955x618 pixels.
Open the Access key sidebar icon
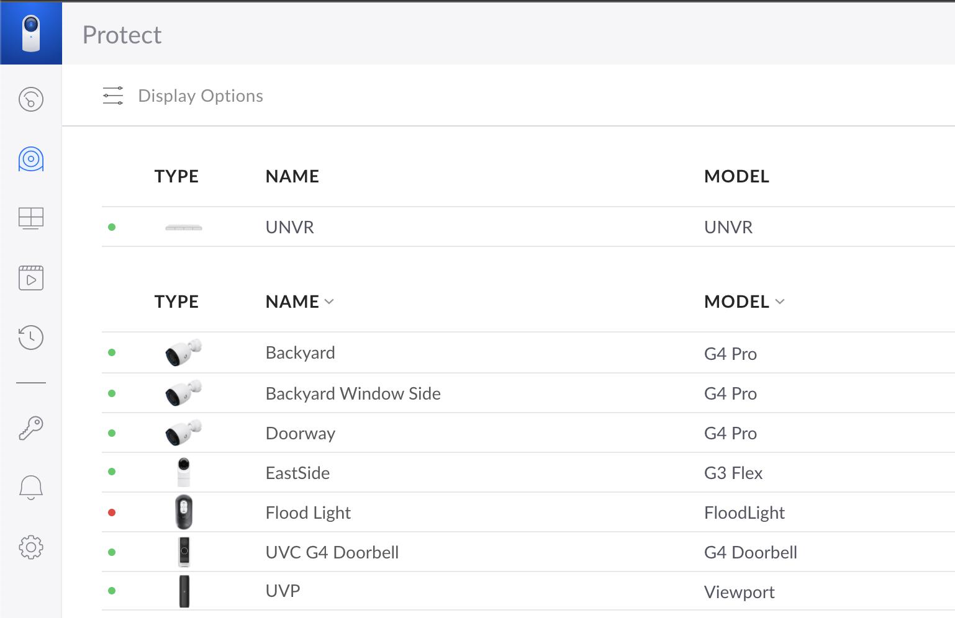click(x=31, y=428)
